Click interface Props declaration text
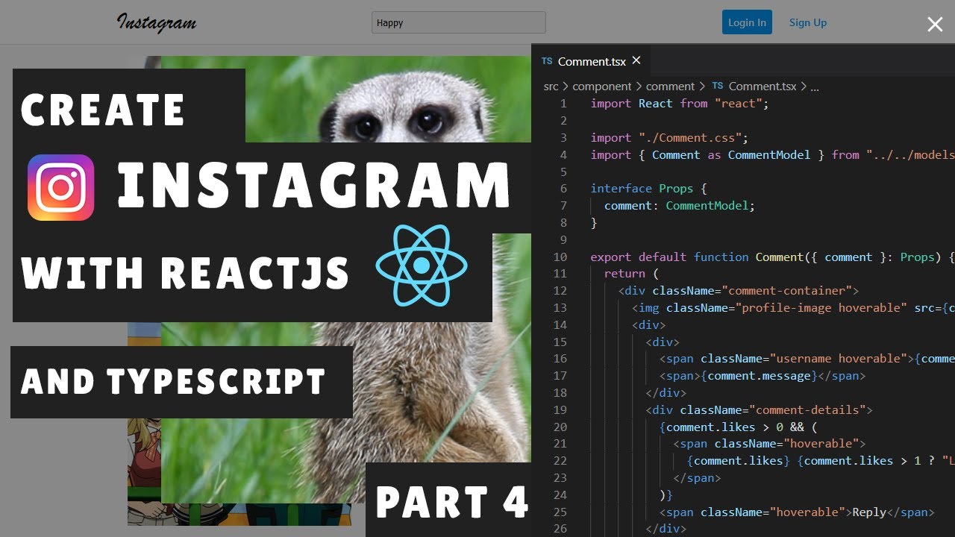 [x=648, y=189]
